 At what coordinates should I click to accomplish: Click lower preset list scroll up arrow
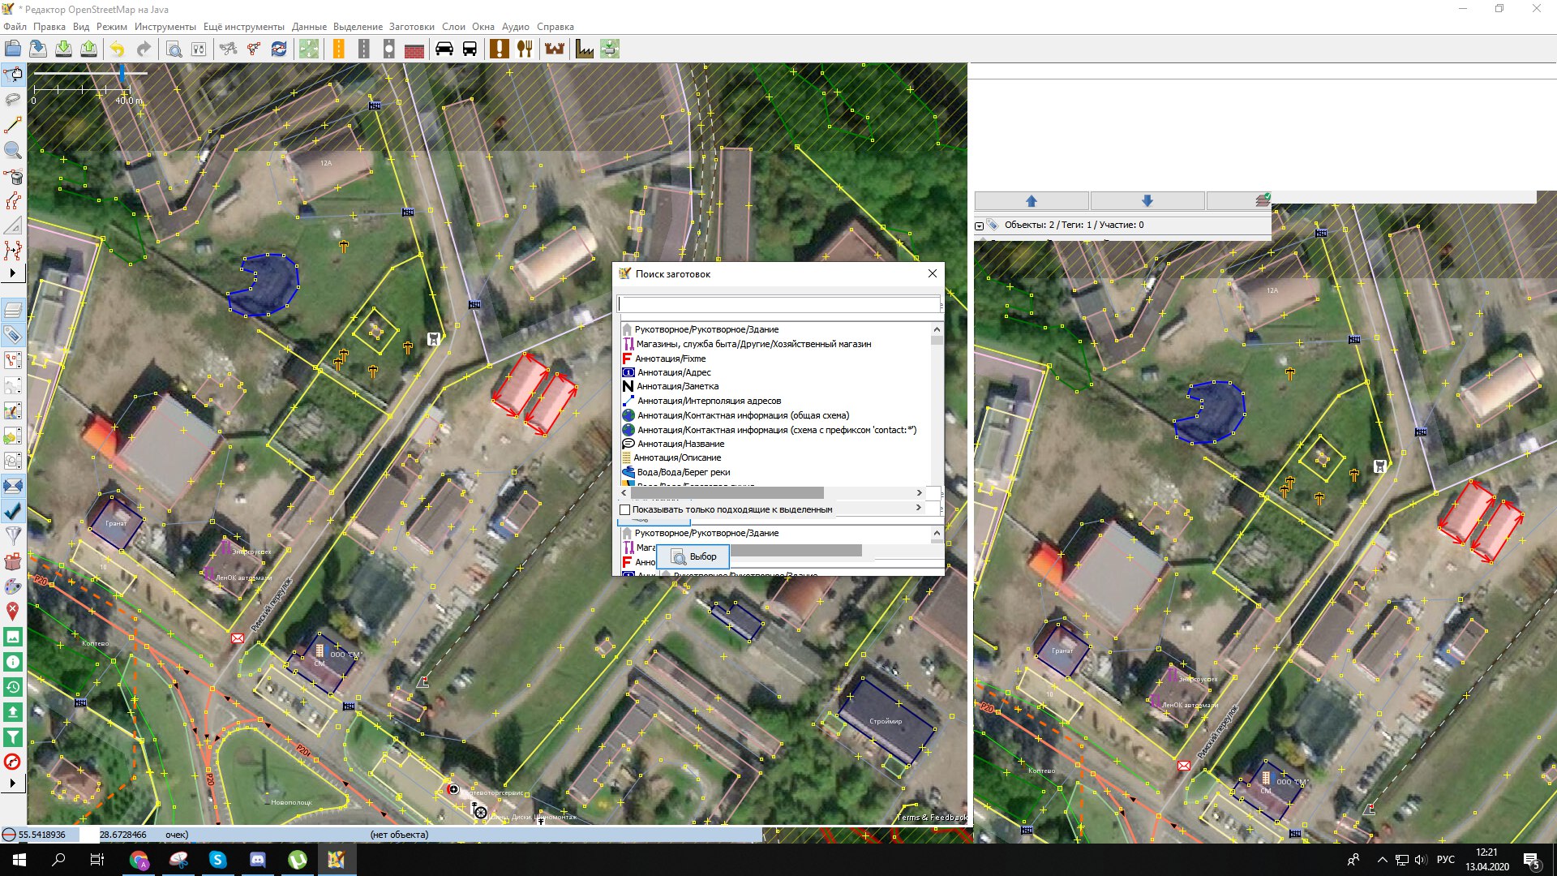point(937,533)
